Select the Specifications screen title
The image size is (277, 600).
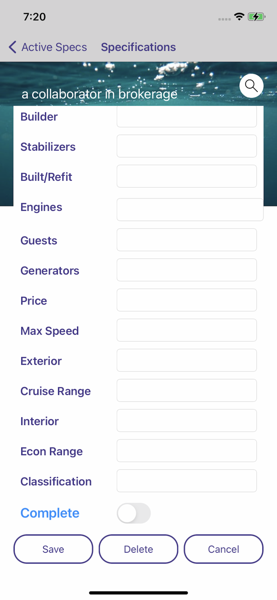(138, 47)
